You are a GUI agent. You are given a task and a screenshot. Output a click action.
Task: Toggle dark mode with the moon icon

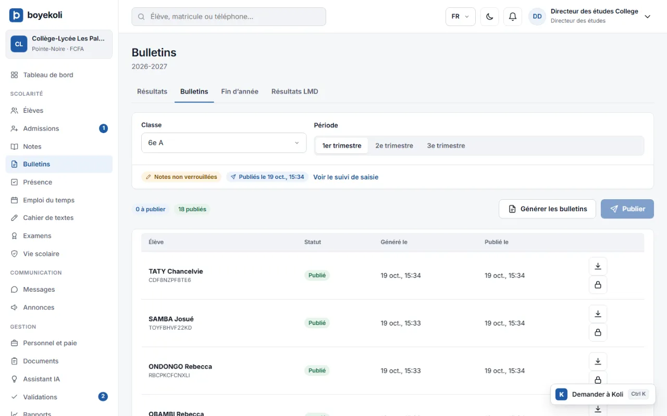coord(489,17)
